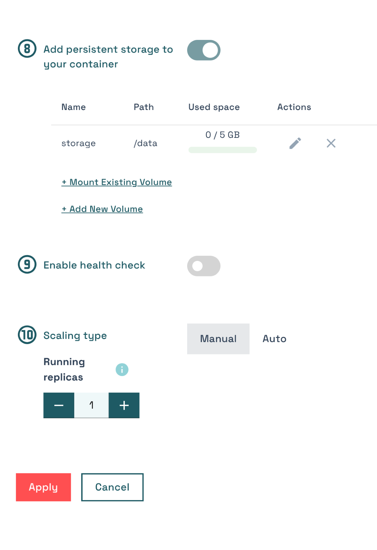
Task: Edit the storage volume with pencil icon
Action: [295, 143]
